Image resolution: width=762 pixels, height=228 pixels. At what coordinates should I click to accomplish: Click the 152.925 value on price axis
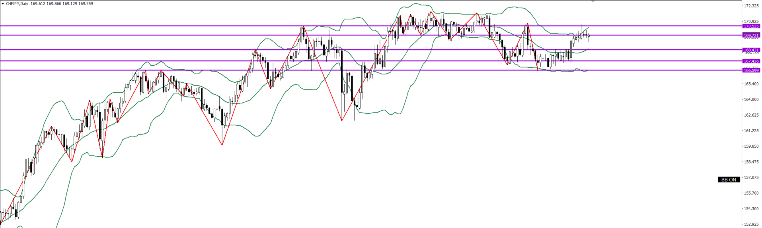[x=751, y=224]
